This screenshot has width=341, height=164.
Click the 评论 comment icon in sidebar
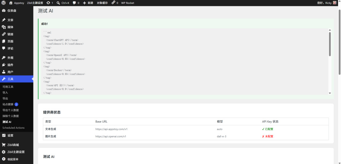point(4,48)
